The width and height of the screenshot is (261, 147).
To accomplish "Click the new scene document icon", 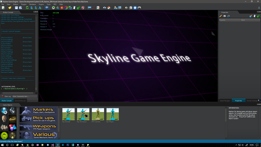I will (3, 8).
